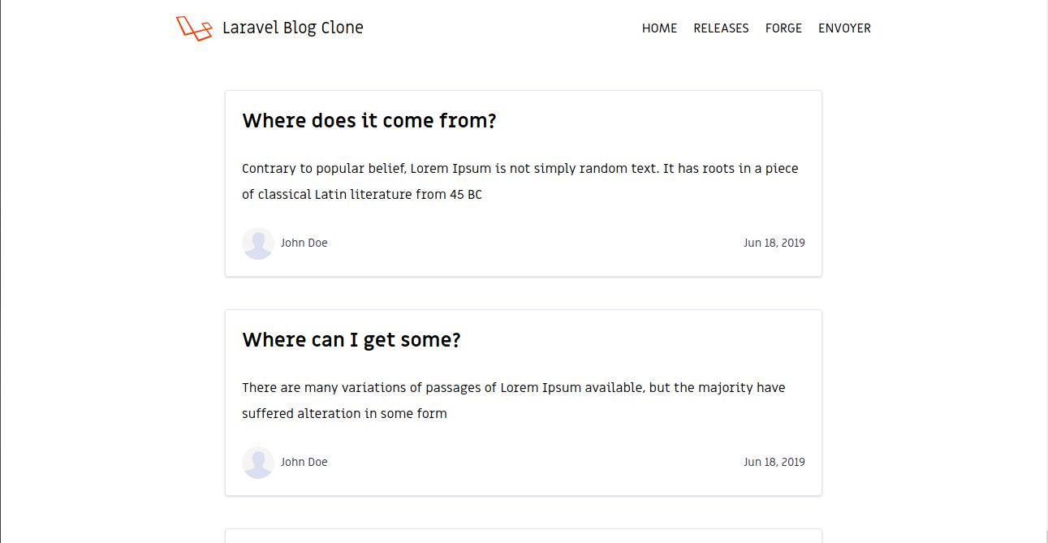Image resolution: width=1048 pixels, height=543 pixels.
Task: Click the "There are many variations" excerpt text
Action: pos(514,401)
